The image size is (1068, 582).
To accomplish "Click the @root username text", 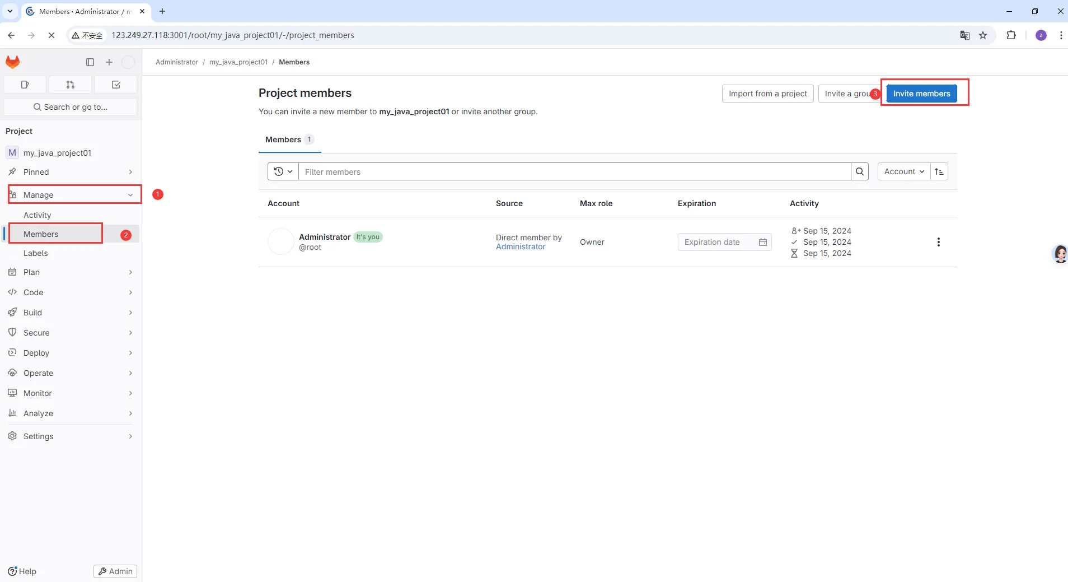I will pyautogui.click(x=310, y=247).
